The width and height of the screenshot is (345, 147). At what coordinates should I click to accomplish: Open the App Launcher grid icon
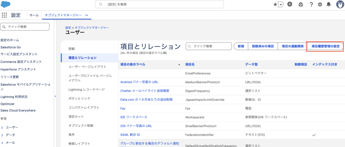4,15
